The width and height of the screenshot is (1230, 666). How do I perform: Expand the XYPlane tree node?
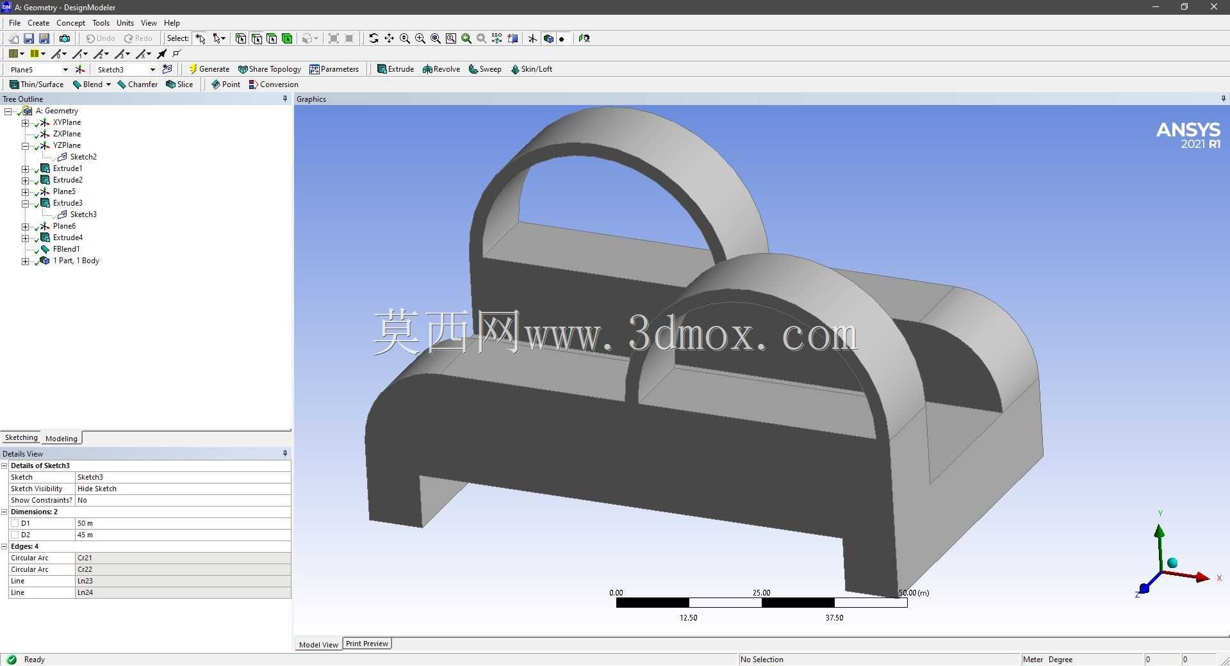click(x=25, y=122)
